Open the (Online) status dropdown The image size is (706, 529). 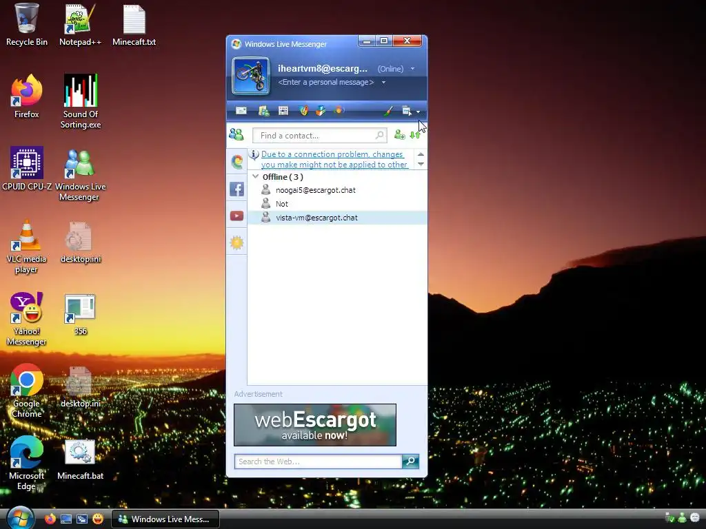coord(396,69)
